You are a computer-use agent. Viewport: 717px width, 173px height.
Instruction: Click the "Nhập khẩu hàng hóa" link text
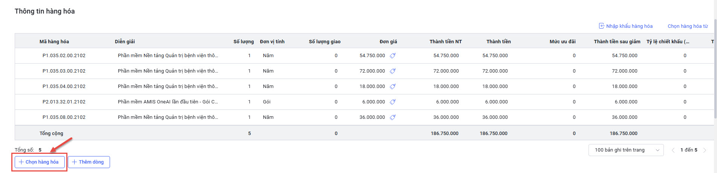[x=629, y=26]
